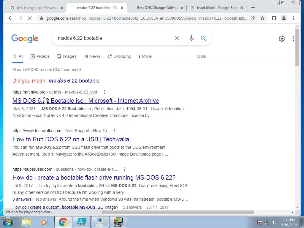Open the side panel button
The width and height of the screenshot is (304, 228).
pyautogui.click(x=274, y=18)
